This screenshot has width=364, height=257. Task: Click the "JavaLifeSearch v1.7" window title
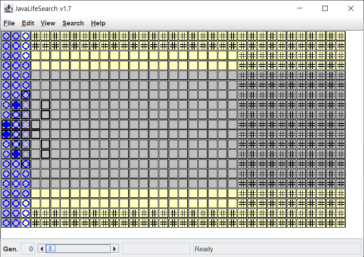43,9
